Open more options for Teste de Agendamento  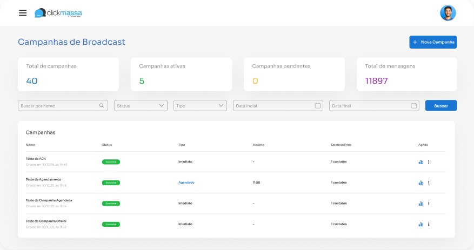[429, 183]
